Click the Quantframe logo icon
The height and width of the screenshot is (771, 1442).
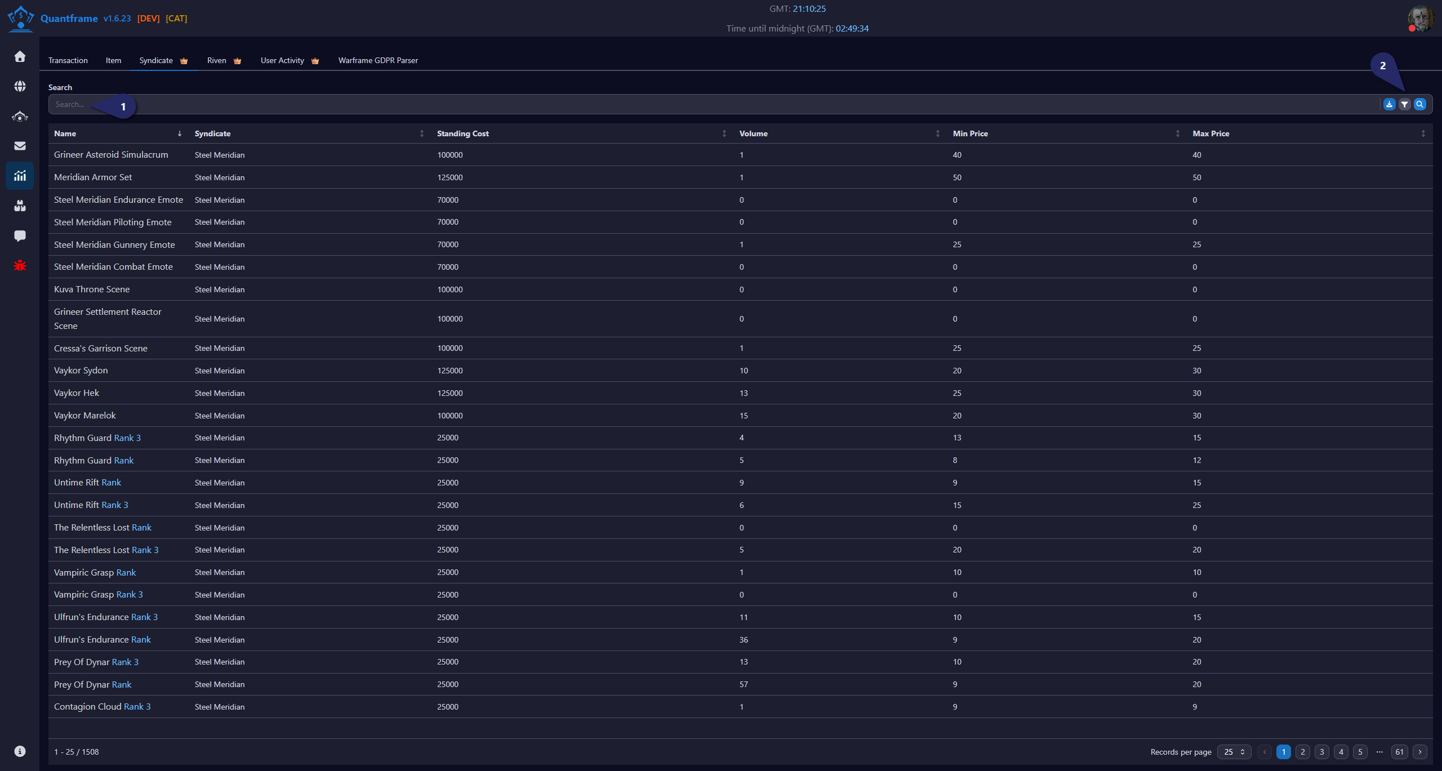coord(21,19)
